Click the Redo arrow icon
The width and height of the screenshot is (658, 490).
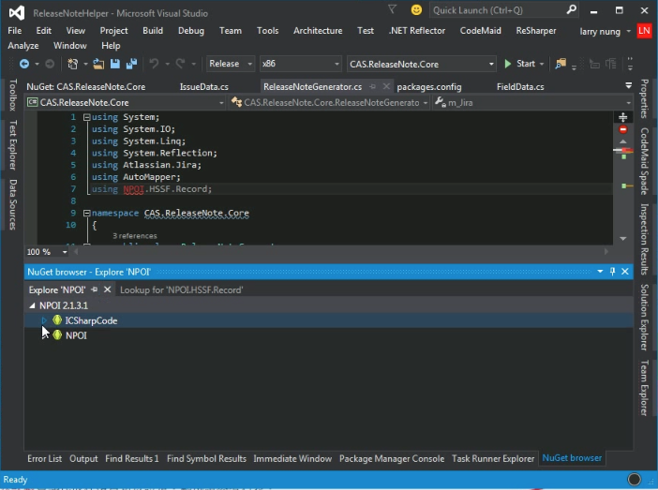(x=181, y=64)
